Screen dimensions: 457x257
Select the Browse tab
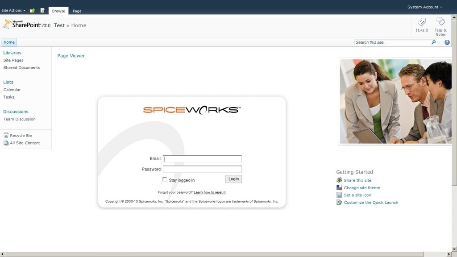(x=58, y=10)
